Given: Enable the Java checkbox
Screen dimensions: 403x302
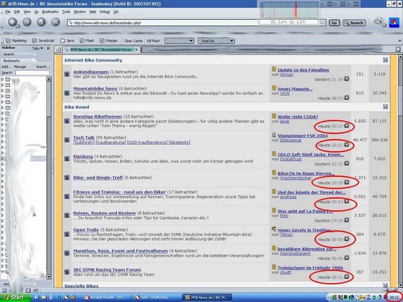Looking at the screenshot, I should pyautogui.click(x=62, y=40).
